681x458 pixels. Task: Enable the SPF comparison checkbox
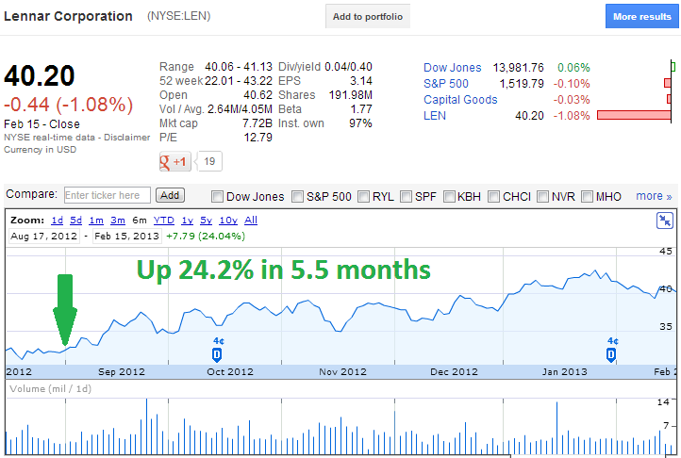[406, 197]
